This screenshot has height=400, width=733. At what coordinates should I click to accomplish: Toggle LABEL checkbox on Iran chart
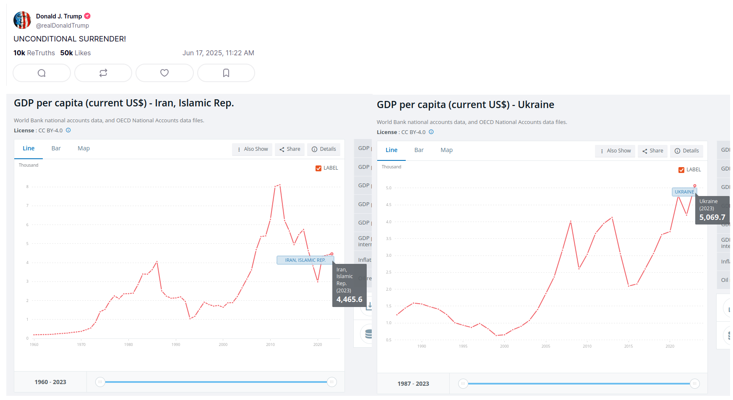(318, 168)
